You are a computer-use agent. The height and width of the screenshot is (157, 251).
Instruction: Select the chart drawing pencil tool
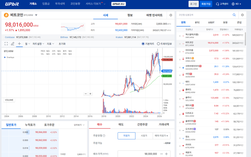(x=13, y=44)
